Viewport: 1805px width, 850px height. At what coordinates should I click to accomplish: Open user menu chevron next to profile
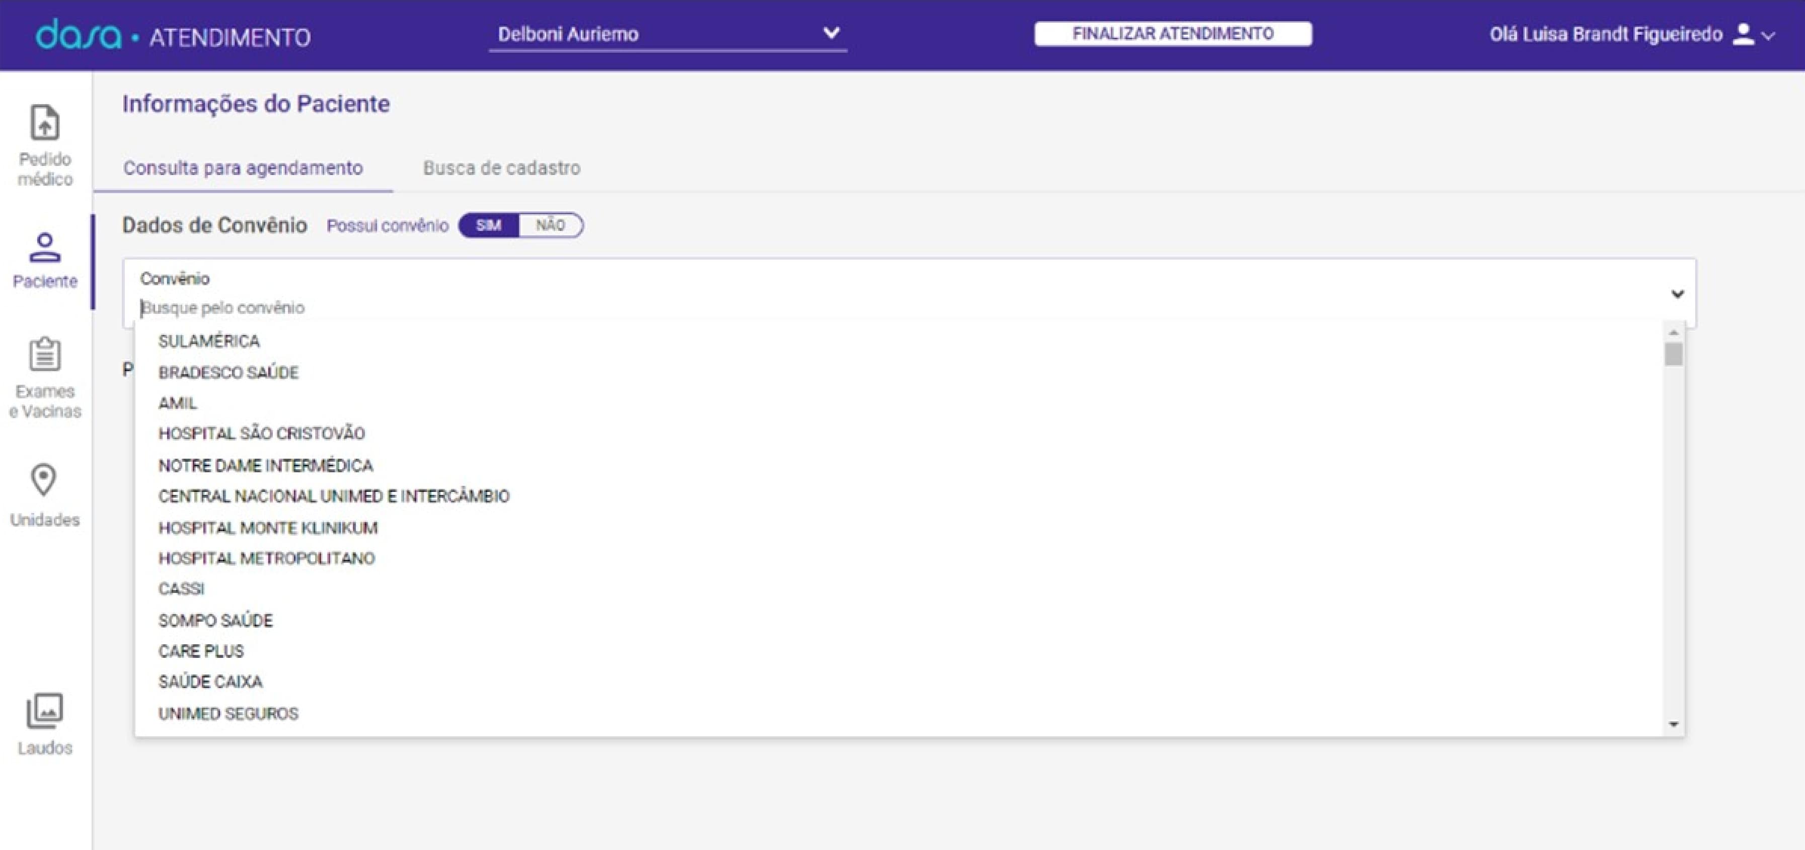pyautogui.click(x=1769, y=36)
